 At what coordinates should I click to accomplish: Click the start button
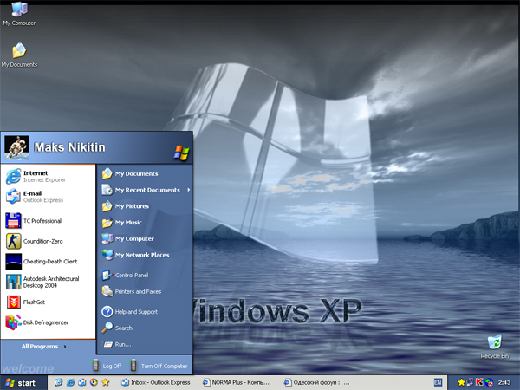(23, 383)
